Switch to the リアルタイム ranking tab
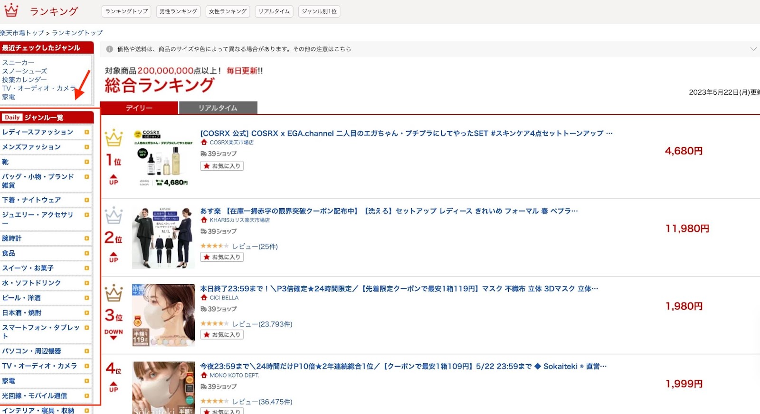This screenshot has width=760, height=414. tap(218, 108)
